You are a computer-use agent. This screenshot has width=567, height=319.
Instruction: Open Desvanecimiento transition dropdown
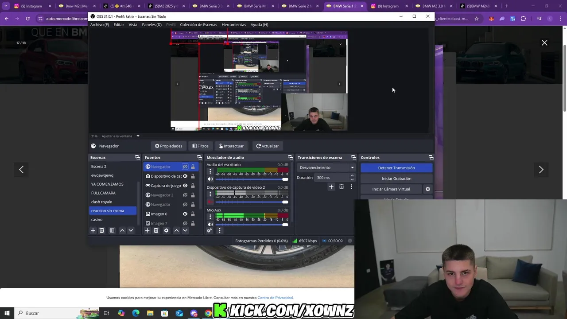pyautogui.click(x=326, y=167)
